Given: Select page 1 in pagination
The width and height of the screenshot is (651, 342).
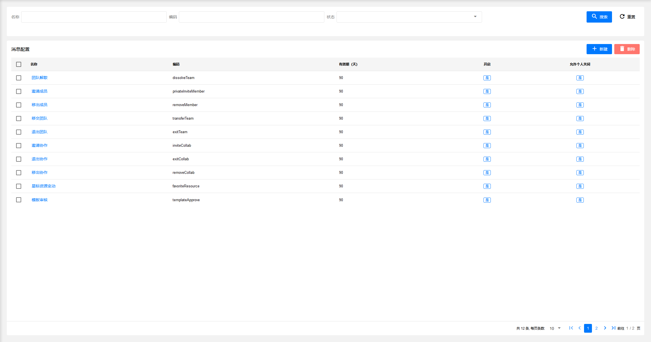Looking at the screenshot, I should 588,328.
